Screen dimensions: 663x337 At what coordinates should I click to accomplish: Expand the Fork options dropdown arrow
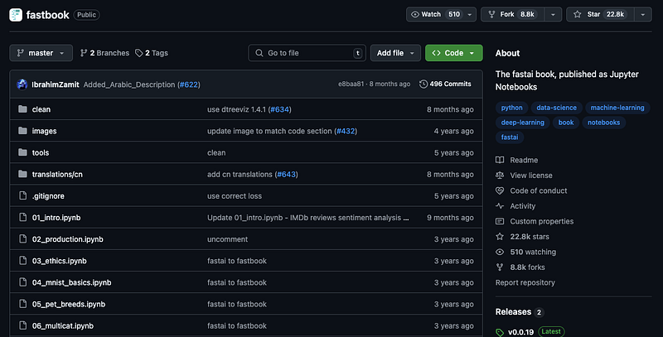click(x=553, y=14)
